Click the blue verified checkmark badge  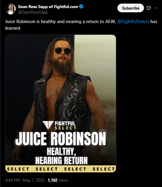pos(81,7)
